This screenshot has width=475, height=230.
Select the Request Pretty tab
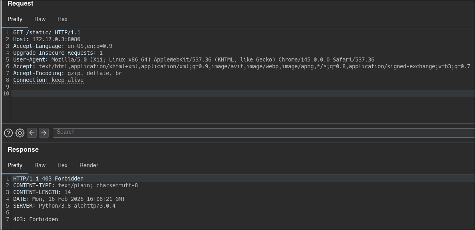pos(15,19)
